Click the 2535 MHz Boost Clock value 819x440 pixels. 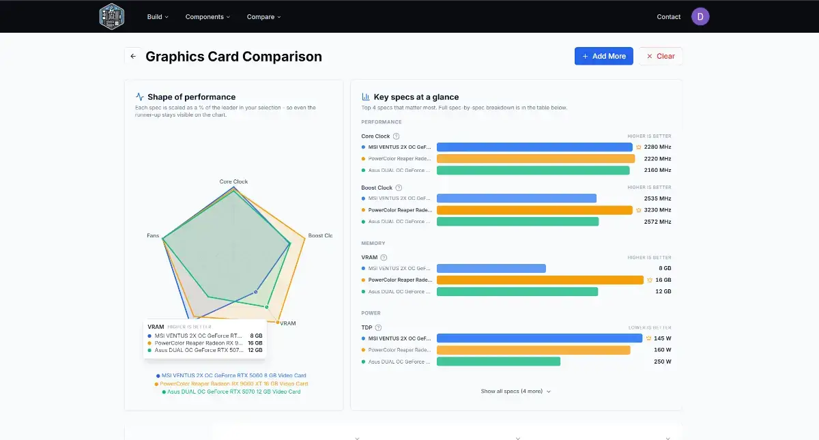pos(658,199)
